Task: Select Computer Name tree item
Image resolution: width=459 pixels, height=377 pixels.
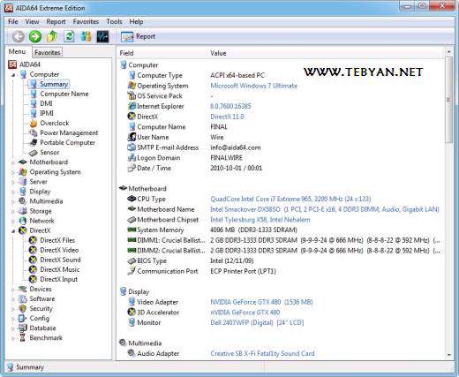Action: (x=64, y=94)
